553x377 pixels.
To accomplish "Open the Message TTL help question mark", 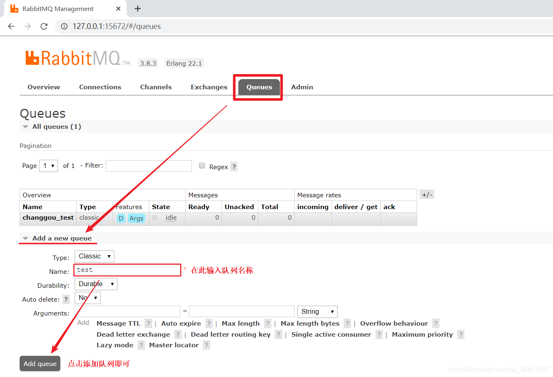I will tap(149, 323).
